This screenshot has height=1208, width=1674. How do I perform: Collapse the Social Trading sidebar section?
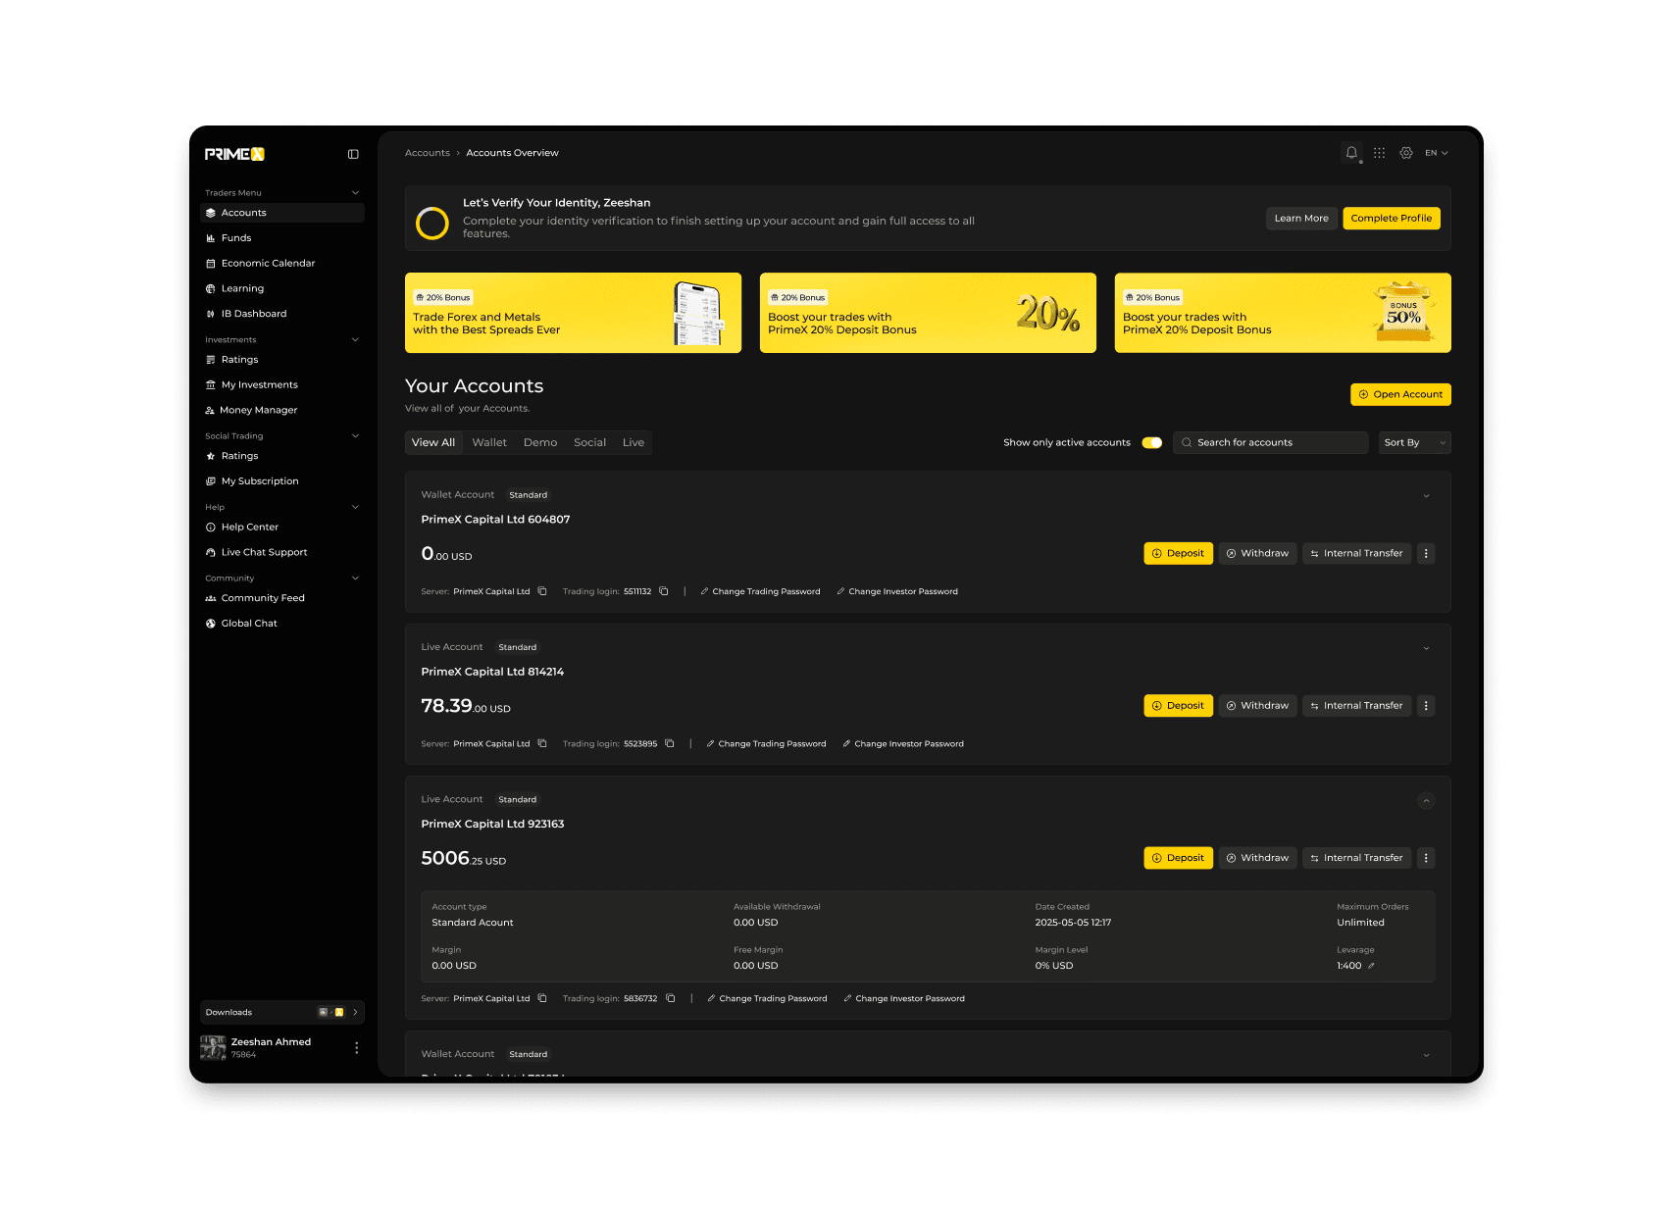point(355,436)
